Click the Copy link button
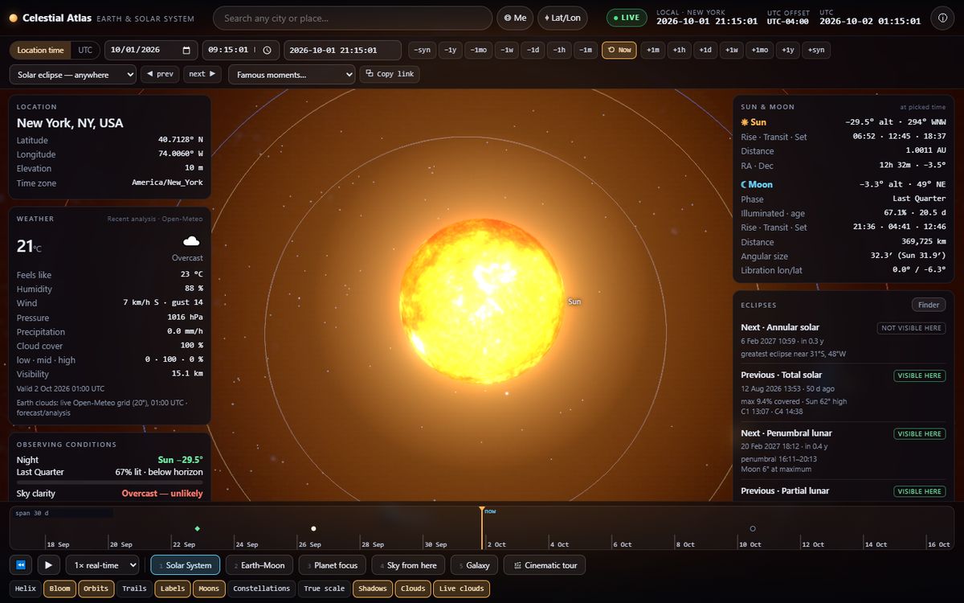This screenshot has height=603, width=964. [390, 74]
